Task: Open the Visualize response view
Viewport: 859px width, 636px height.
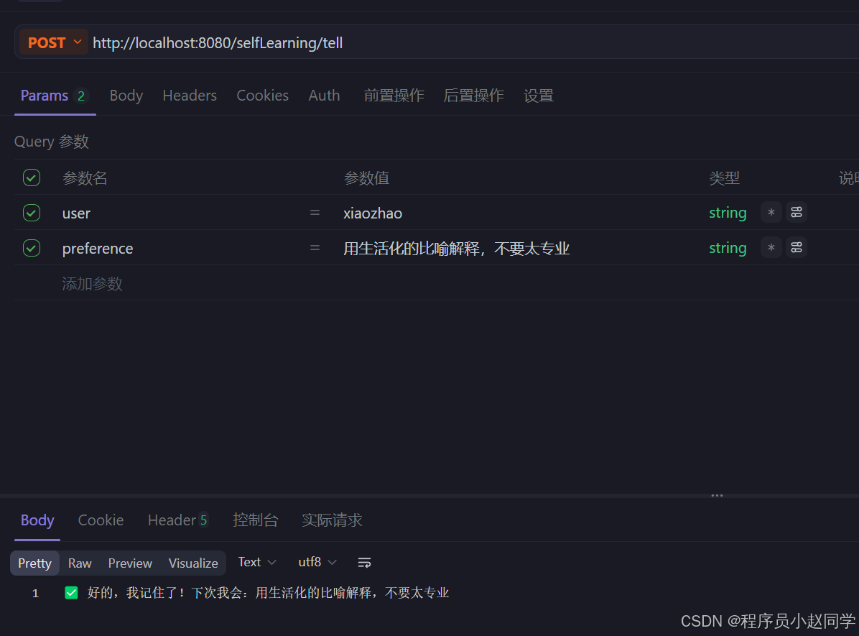Action: [x=193, y=563]
